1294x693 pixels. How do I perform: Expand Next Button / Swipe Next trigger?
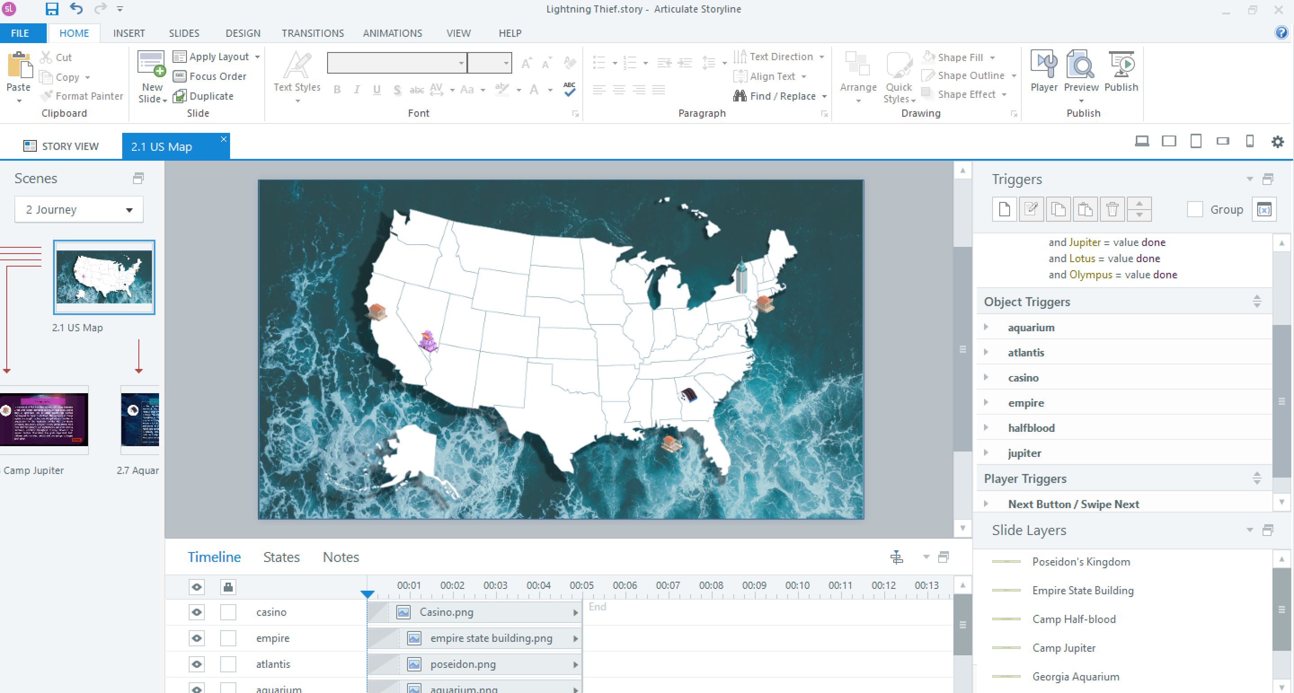(986, 504)
